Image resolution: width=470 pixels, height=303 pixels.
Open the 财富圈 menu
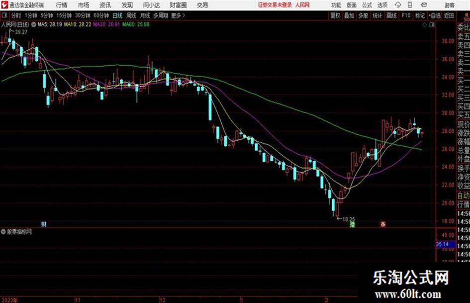(178, 5)
